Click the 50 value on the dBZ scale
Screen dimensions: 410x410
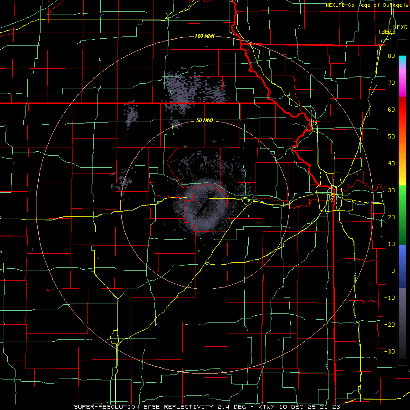(391, 137)
